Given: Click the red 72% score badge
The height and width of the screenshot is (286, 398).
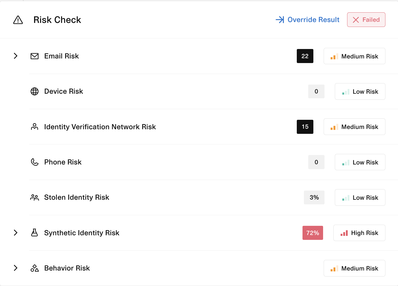Looking at the screenshot, I should [313, 233].
